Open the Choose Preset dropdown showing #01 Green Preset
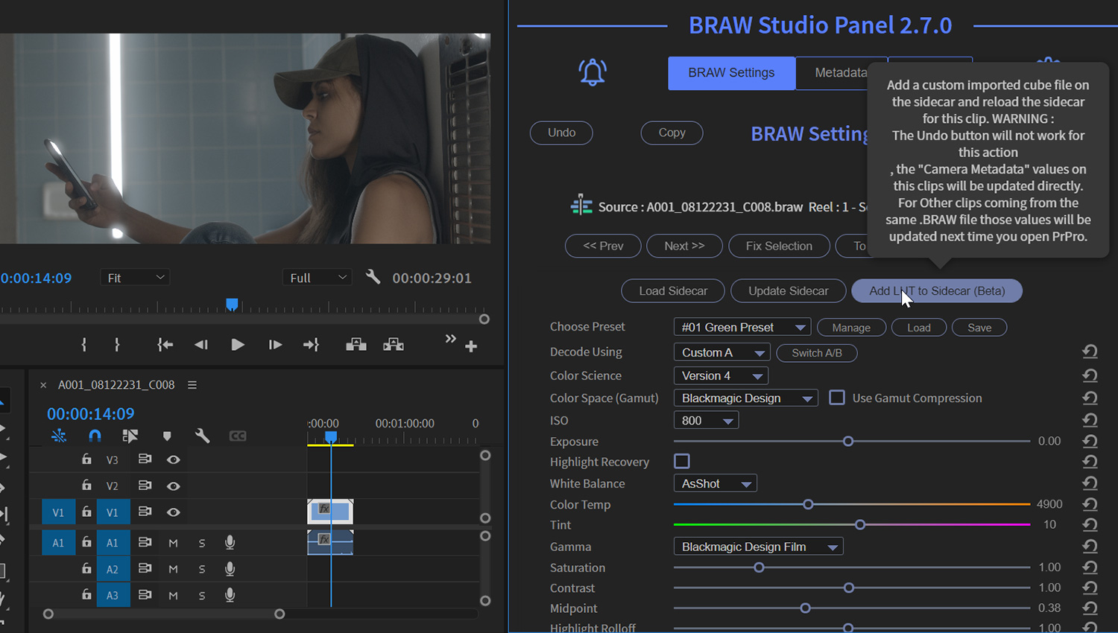Image resolution: width=1118 pixels, height=633 pixels. tap(741, 326)
